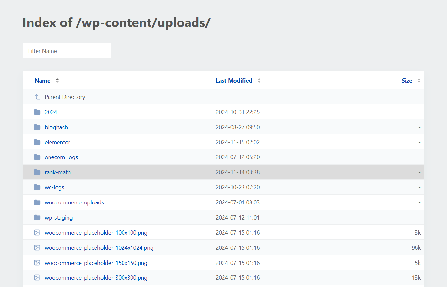This screenshot has height=287, width=447.
Task: Click the folder icon beside woocommerce_uploads
Action: (37, 202)
